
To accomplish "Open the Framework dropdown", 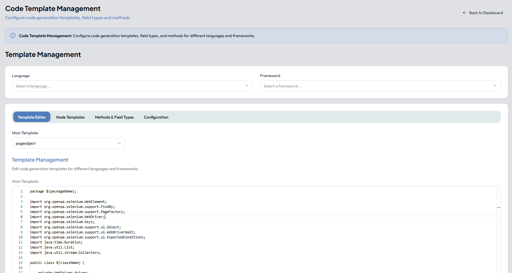I will [x=380, y=86].
